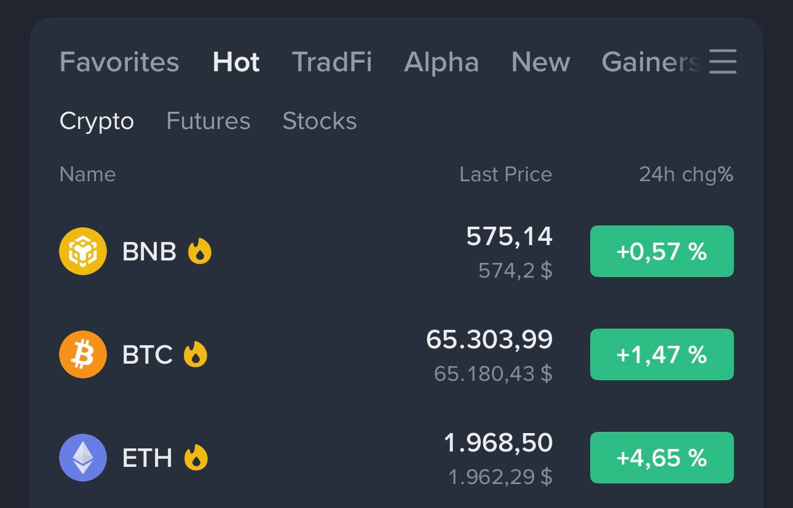This screenshot has width=793, height=508.
Task: Tap the flame icon beside BNB
Action: (200, 251)
